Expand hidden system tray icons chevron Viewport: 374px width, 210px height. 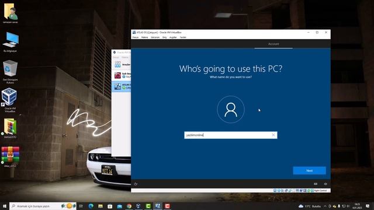click(x=325, y=206)
